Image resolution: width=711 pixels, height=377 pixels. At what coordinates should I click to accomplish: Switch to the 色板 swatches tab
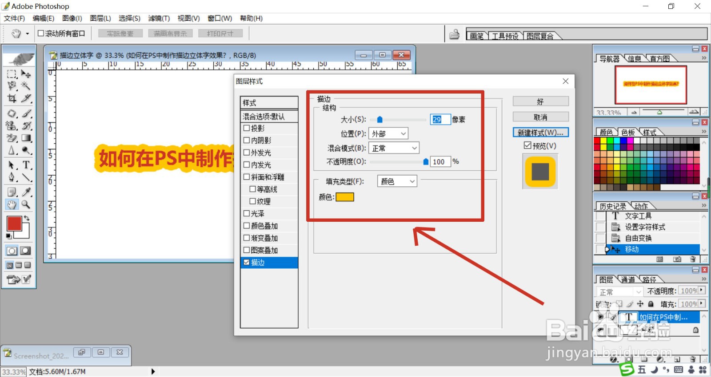628,132
